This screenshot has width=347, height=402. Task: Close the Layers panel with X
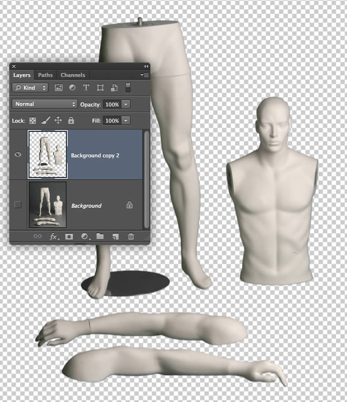point(14,67)
